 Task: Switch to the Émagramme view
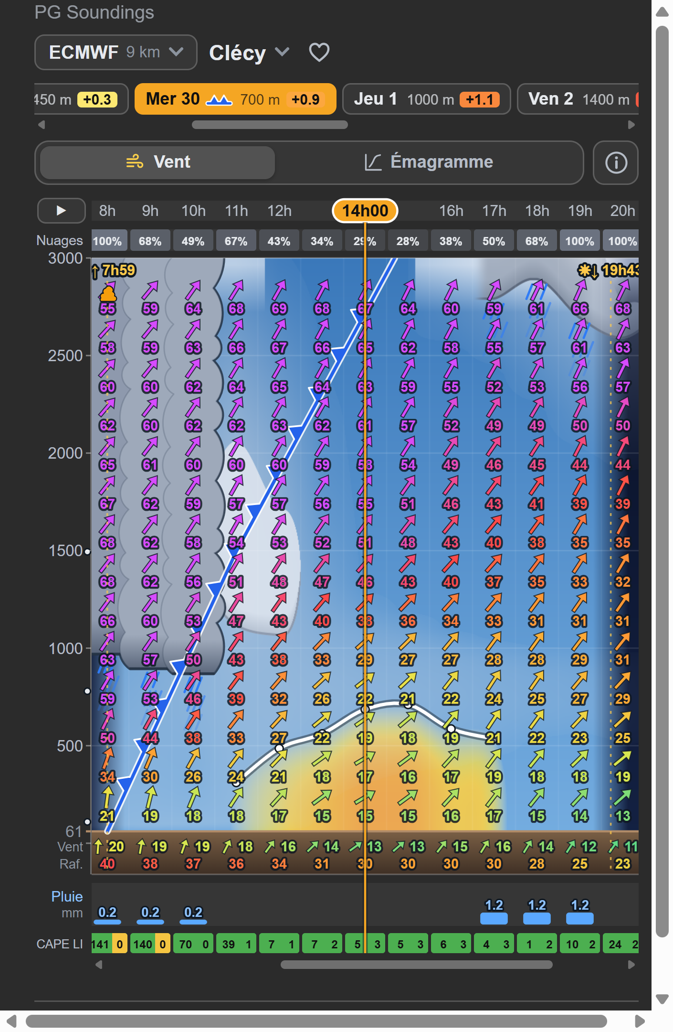429,162
